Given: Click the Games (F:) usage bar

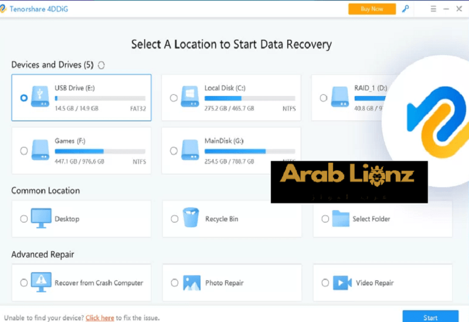Looking at the screenshot, I should point(100,152).
